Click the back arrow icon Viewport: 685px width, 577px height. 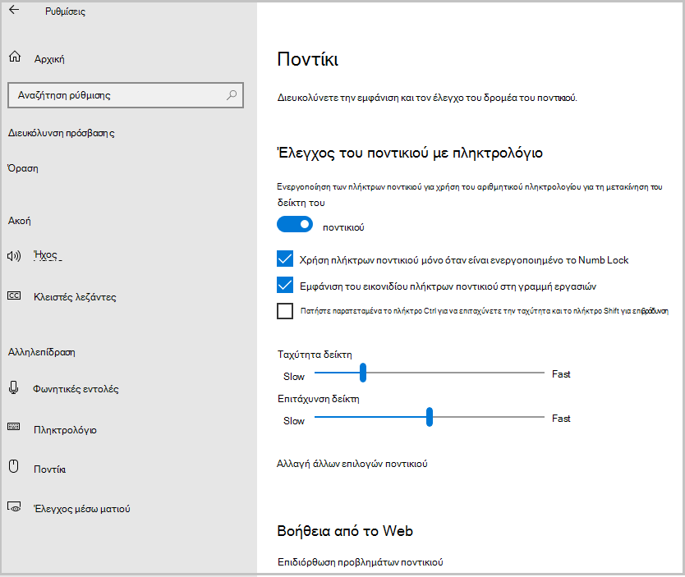pyautogui.click(x=14, y=10)
